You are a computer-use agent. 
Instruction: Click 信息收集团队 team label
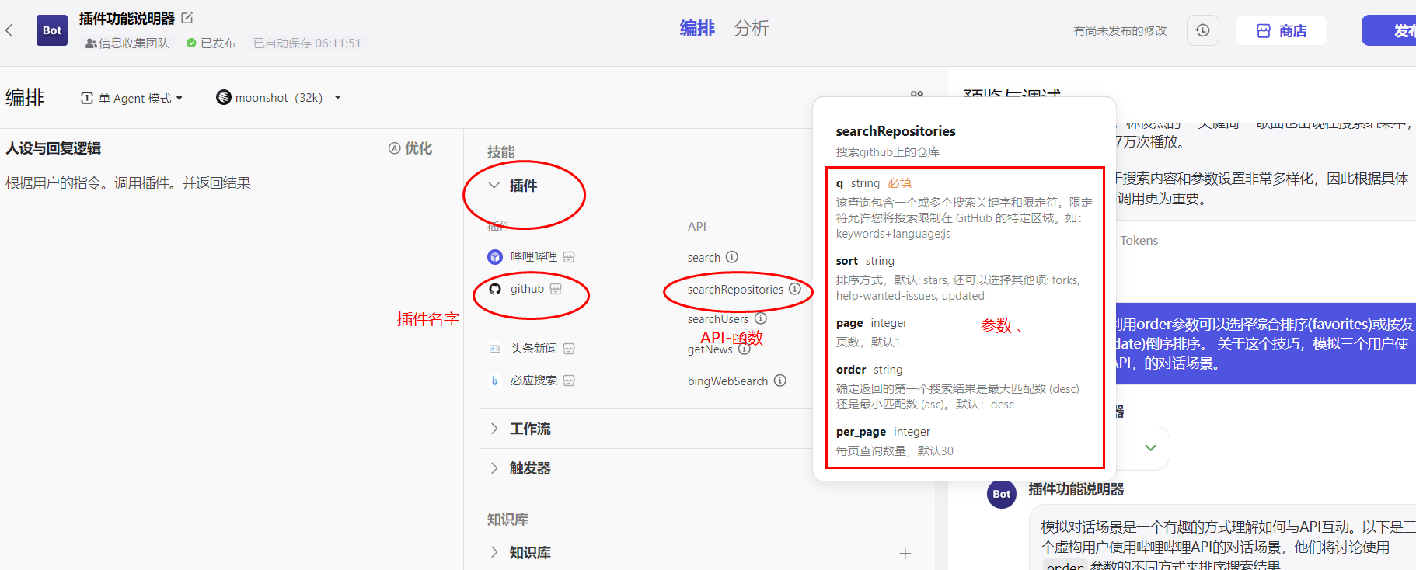[127, 43]
